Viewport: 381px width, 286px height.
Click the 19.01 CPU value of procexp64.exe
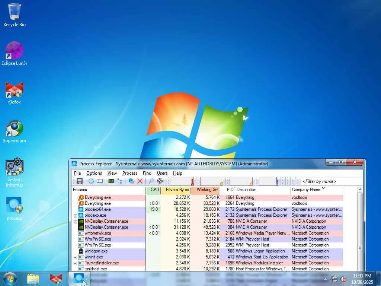coord(155,209)
